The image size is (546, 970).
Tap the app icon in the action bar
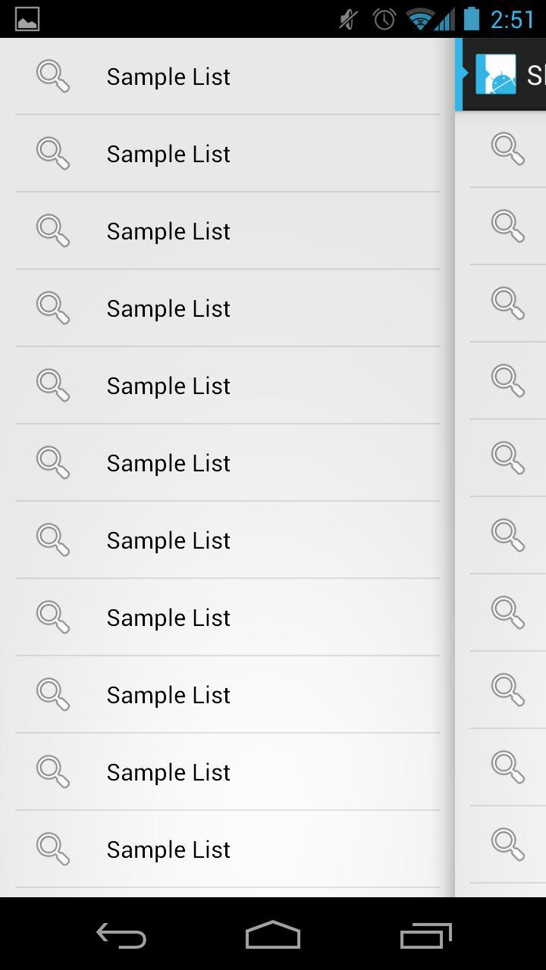point(496,74)
